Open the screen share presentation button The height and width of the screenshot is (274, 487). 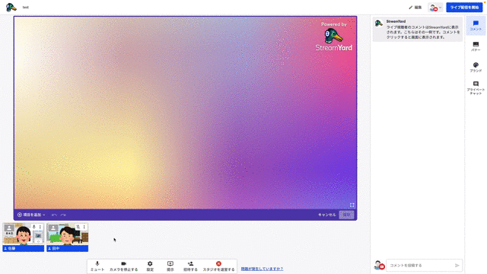tap(170, 266)
